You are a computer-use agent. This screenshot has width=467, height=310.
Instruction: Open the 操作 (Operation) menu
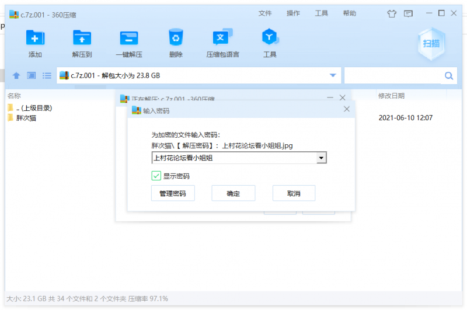(293, 13)
